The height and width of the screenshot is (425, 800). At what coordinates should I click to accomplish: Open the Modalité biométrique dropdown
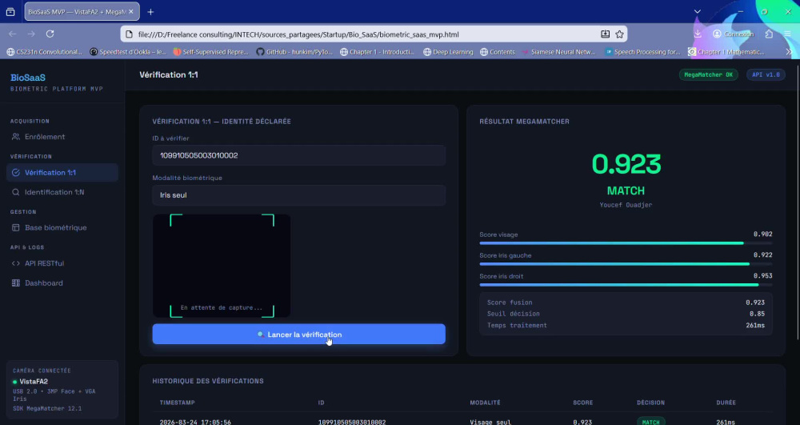tap(298, 195)
